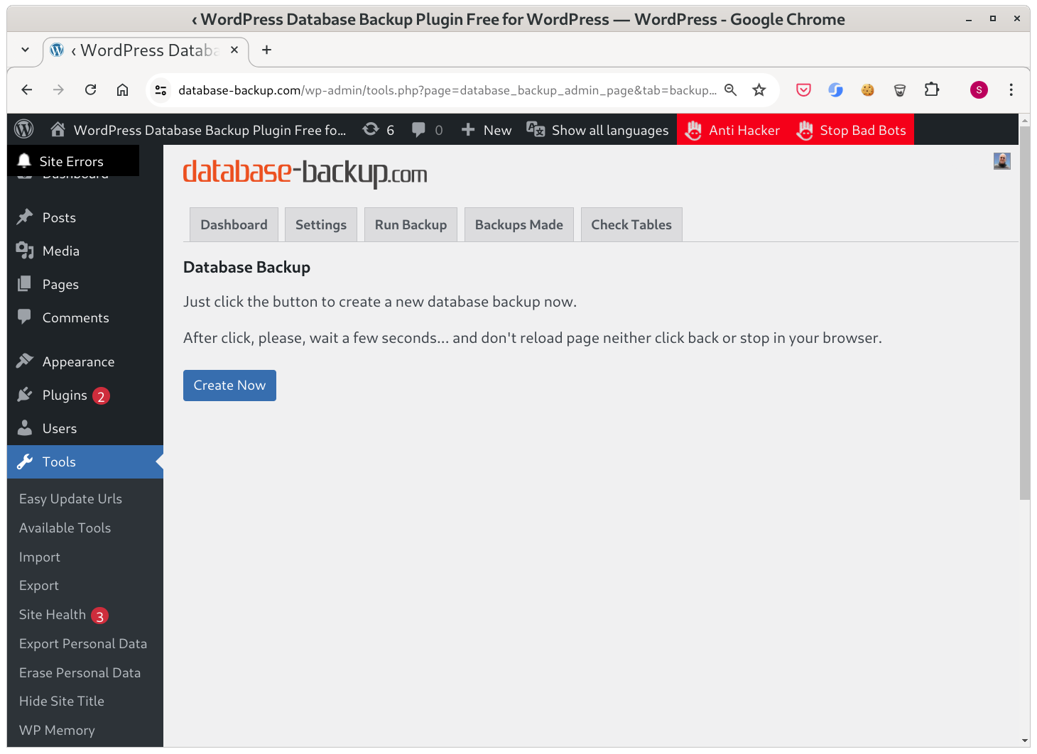
Task: Click inside the browser address bar
Action: [x=440, y=89]
